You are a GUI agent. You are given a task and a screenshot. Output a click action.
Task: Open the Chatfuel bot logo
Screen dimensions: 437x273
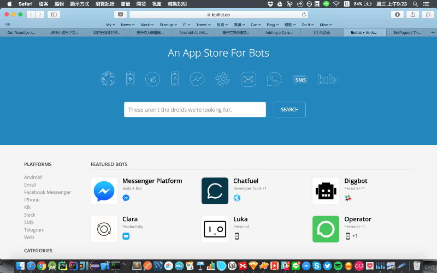(x=215, y=191)
